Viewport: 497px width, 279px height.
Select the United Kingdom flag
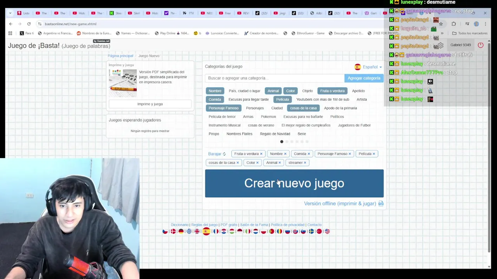click(x=197, y=231)
